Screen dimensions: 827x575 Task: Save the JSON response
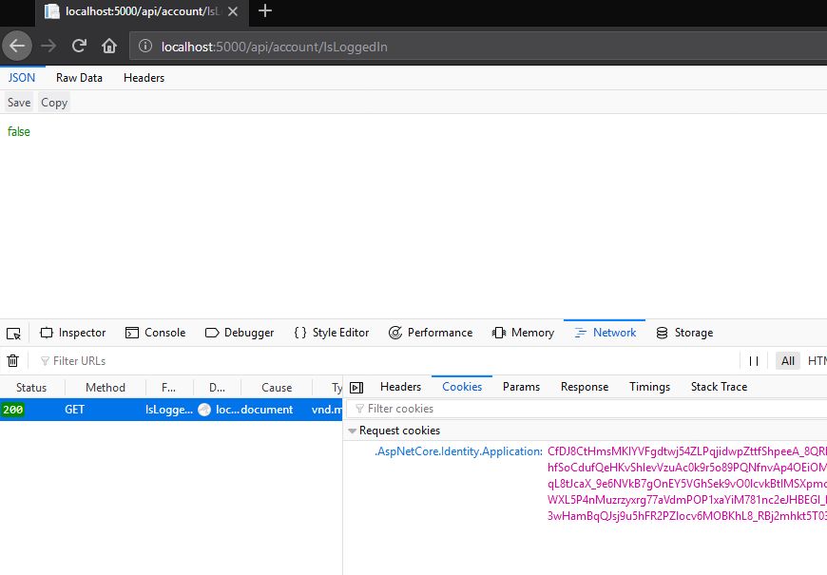(x=19, y=103)
